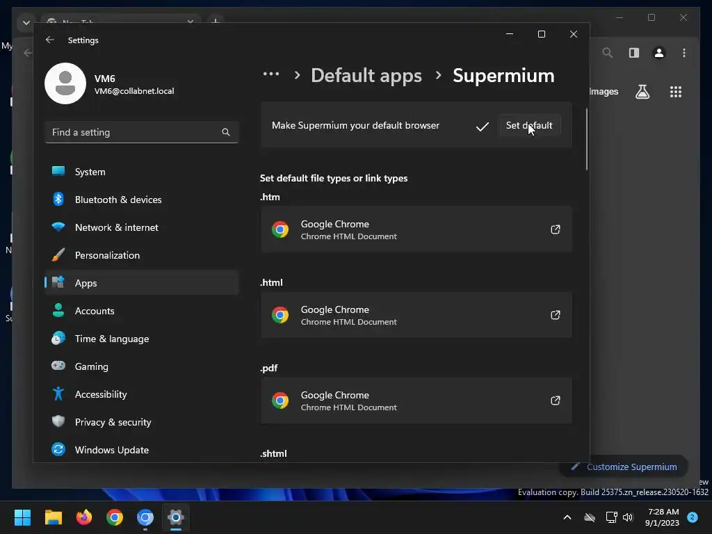Click the Accessibility figure icon
This screenshot has height=534, width=712.
58,394
